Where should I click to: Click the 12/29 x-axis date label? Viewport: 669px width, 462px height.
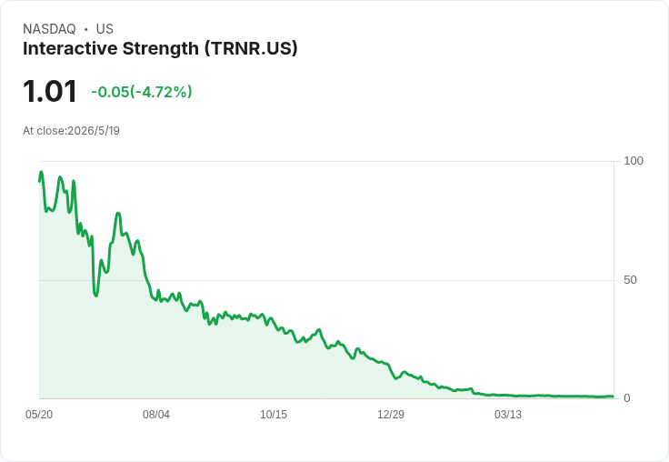(391, 414)
